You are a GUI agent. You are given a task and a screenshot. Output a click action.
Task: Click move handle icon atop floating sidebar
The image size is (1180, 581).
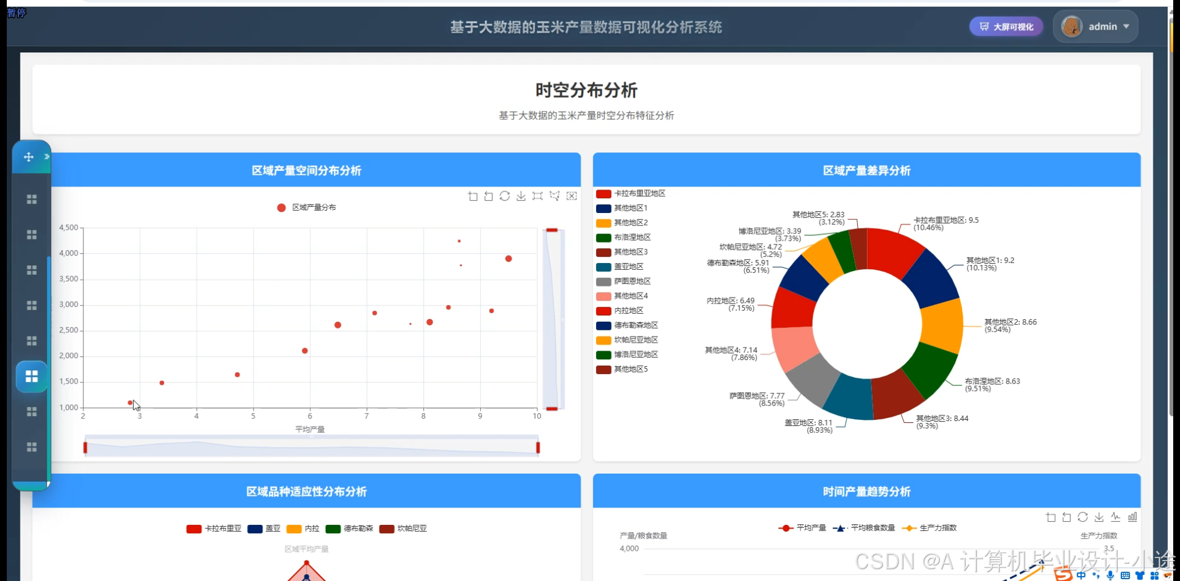tap(28, 157)
